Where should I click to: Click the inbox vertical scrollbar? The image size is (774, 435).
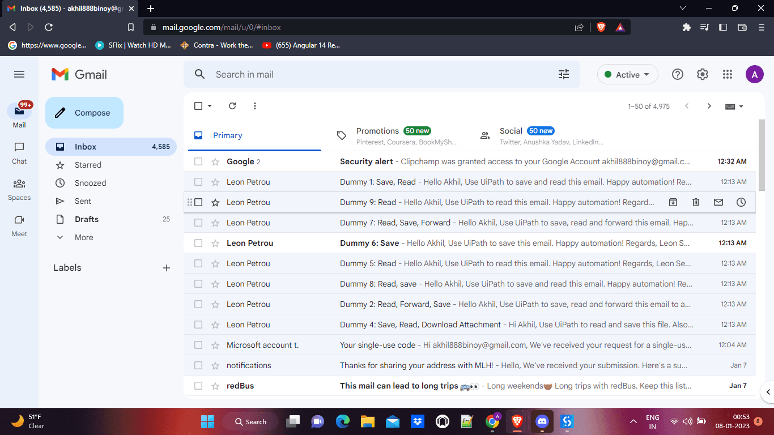tap(762, 155)
